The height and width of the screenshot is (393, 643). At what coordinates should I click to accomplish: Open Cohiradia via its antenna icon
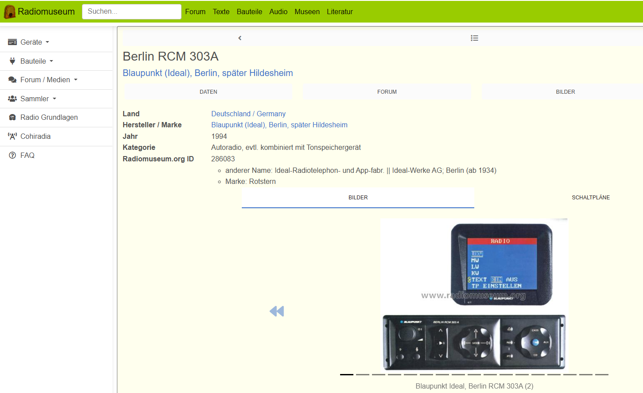(12, 136)
